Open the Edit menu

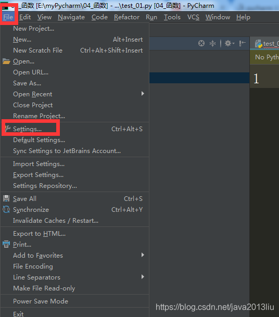coord(25,17)
